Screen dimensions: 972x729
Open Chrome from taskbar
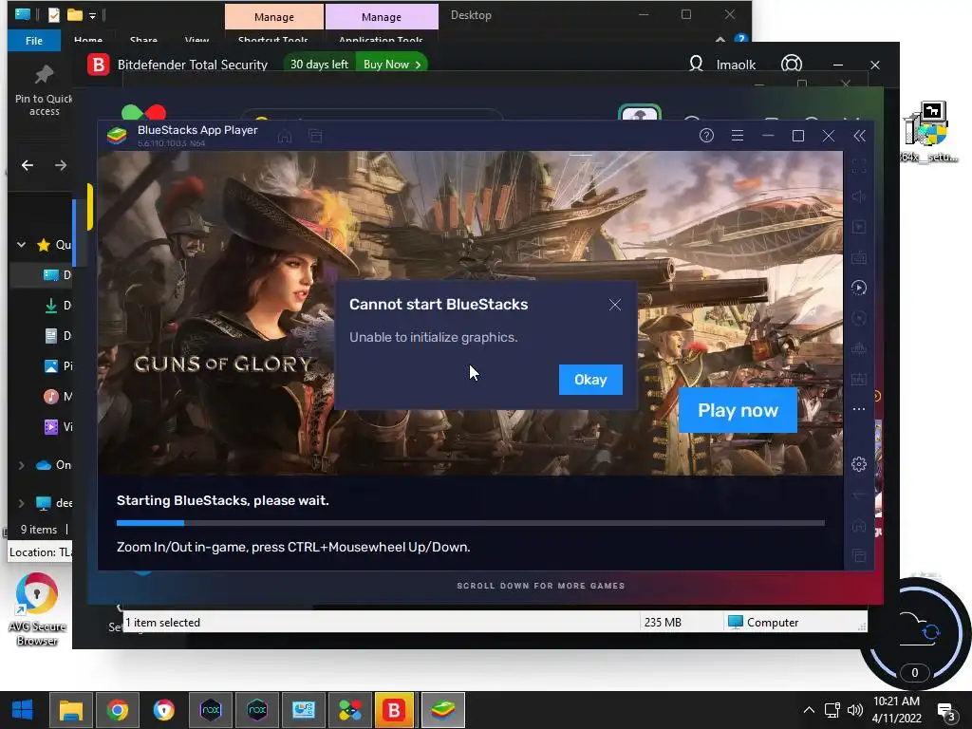[117, 710]
